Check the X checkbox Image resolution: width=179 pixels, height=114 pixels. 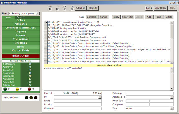click(72, 9)
